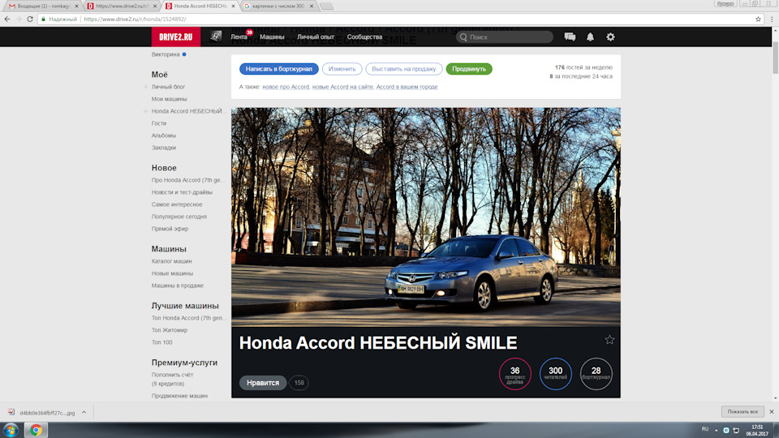Screen dimensions: 779x438
Task: Open Новости и тест-драйвы link
Action: click(x=182, y=192)
